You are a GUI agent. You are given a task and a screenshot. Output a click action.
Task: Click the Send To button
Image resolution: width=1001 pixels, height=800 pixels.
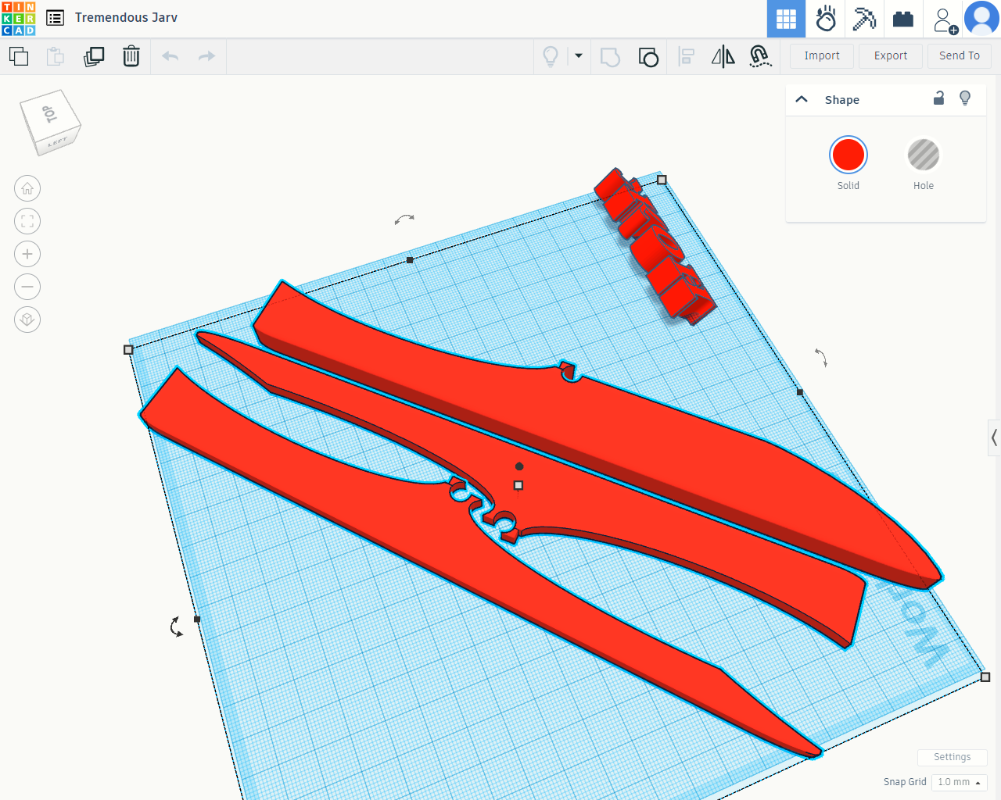point(960,56)
